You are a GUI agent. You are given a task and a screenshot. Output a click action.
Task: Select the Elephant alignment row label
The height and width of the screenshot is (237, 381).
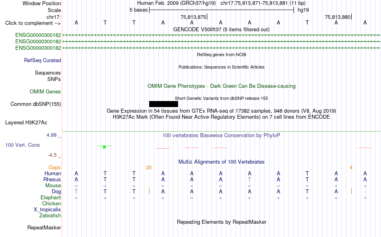(x=51, y=197)
